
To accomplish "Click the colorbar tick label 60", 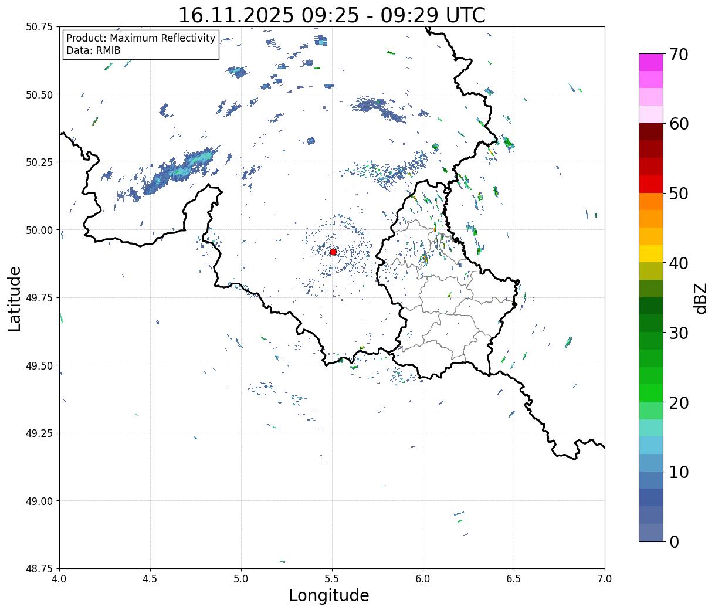I will coord(678,124).
